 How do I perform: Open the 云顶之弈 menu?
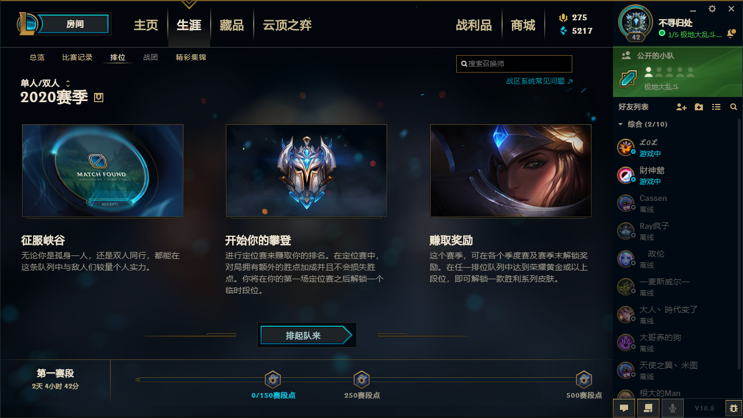(287, 25)
